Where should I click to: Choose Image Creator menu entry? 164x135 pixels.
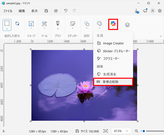click(x=113, y=43)
